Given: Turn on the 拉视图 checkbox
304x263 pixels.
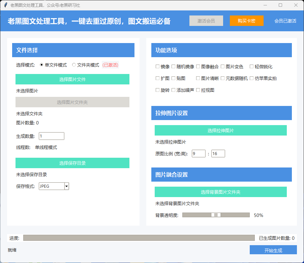Looking at the screenshot, I should (198, 90).
